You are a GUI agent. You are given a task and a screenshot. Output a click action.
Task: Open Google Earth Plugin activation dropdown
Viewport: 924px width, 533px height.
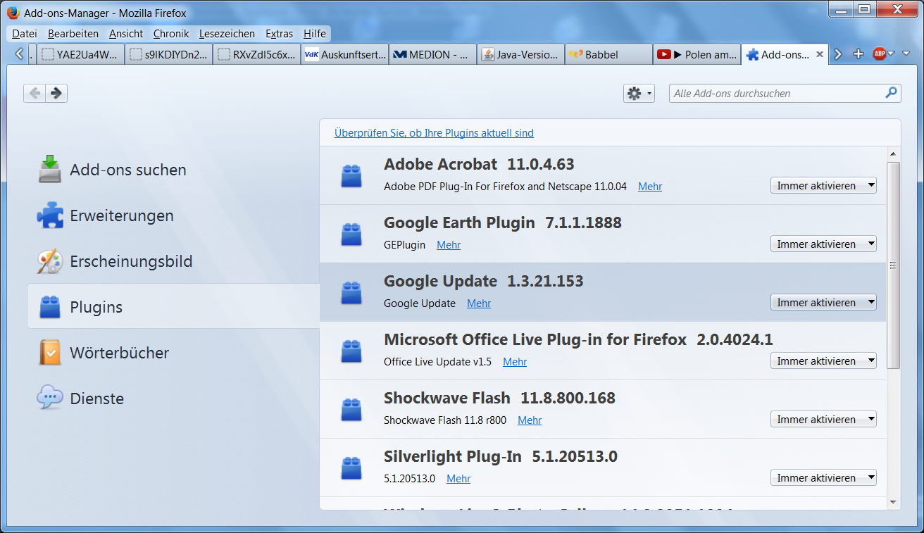(x=823, y=244)
